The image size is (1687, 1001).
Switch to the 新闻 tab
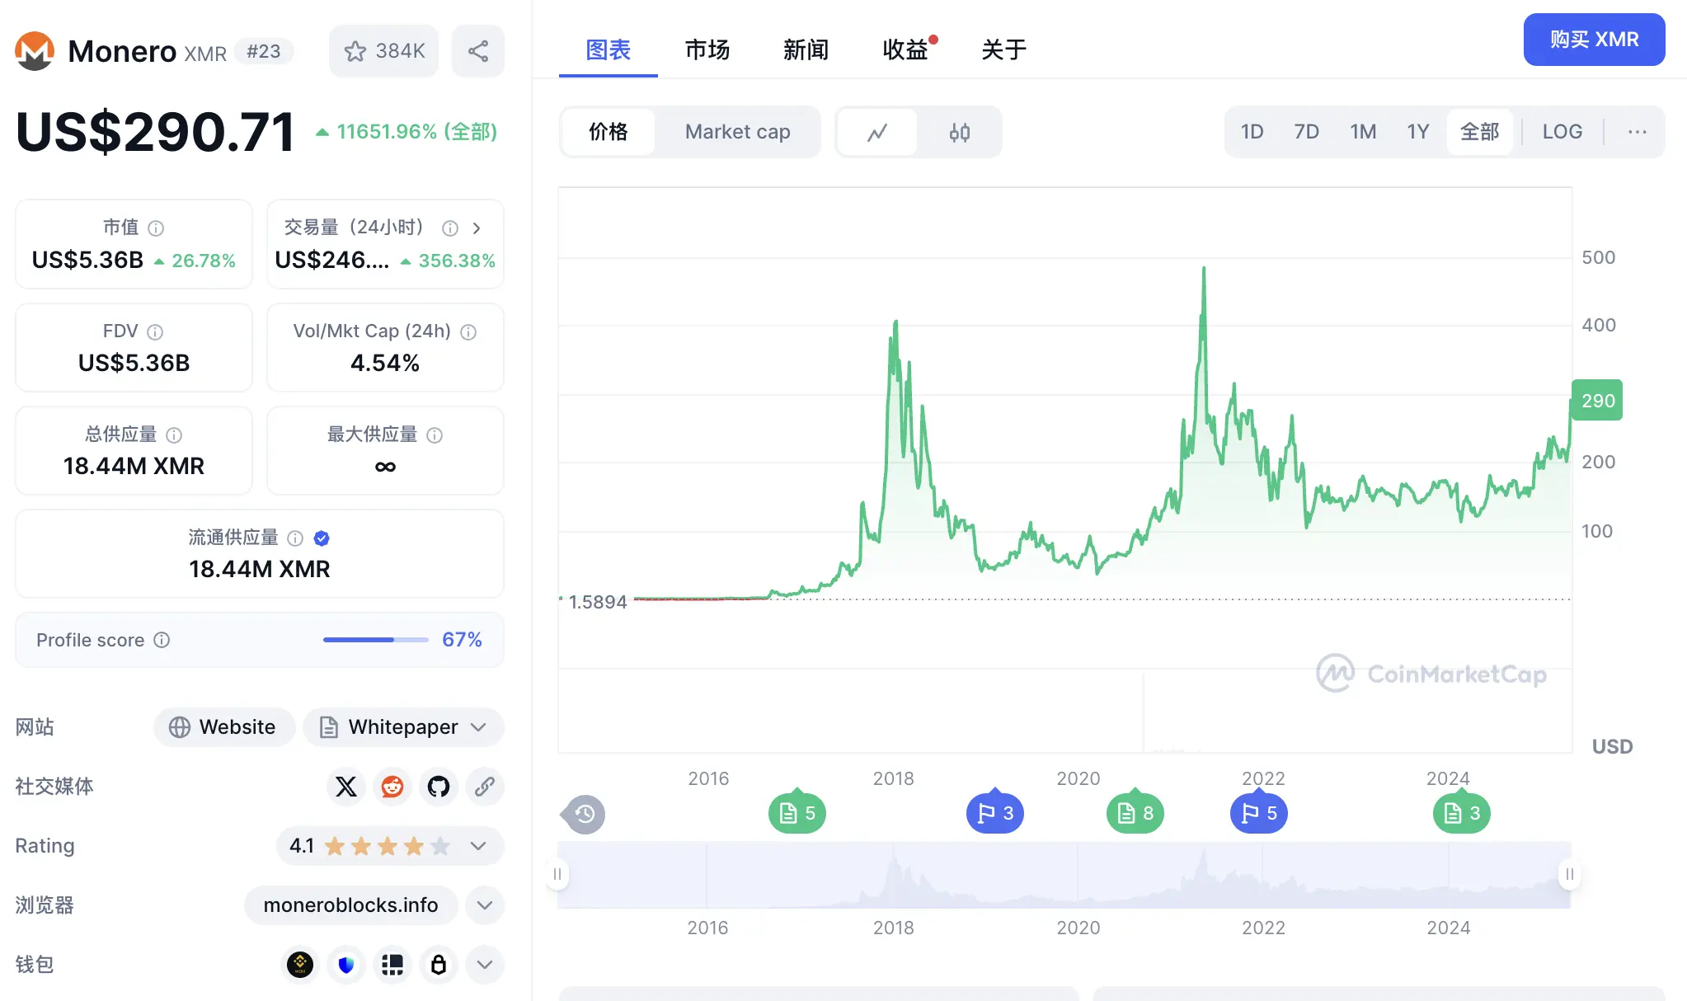click(x=806, y=50)
